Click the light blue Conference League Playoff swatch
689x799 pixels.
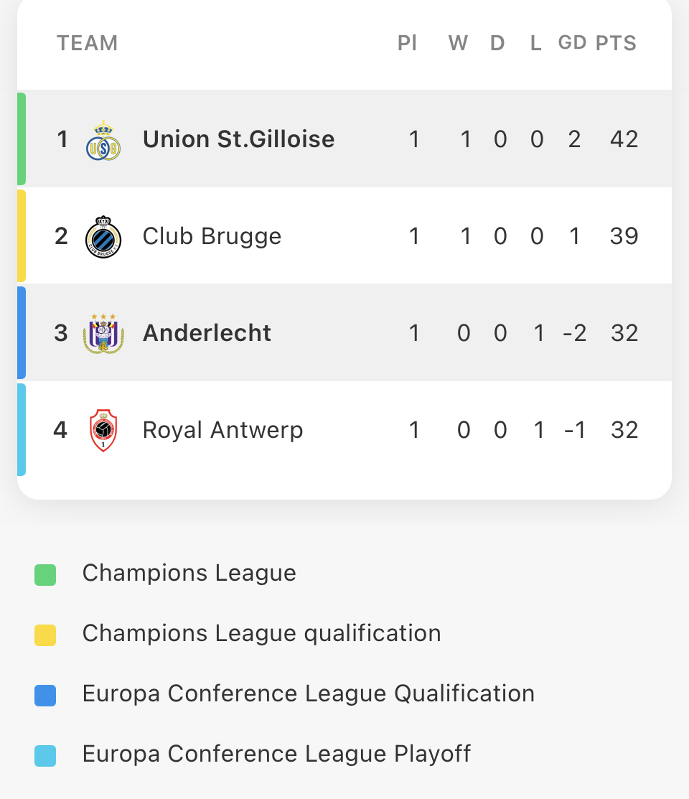coord(45,756)
